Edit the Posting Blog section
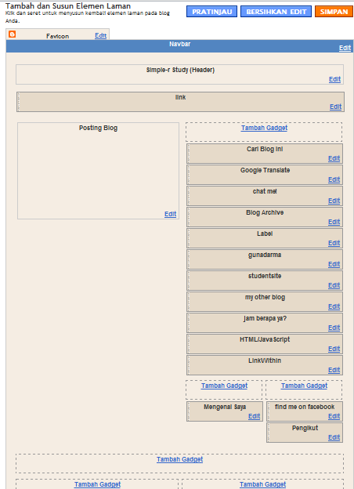 click(171, 214)
